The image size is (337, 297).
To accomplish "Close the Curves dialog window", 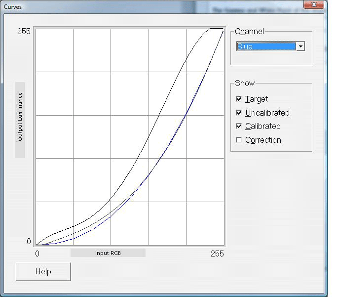I will click(x=314, y=4).
